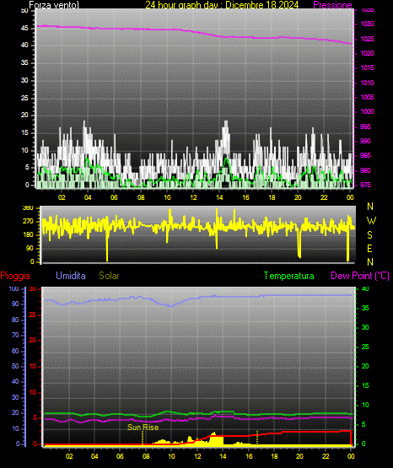Click the Sun Rise marker label
The width and height of the screenshot is (393, 468).
[143, 428]
